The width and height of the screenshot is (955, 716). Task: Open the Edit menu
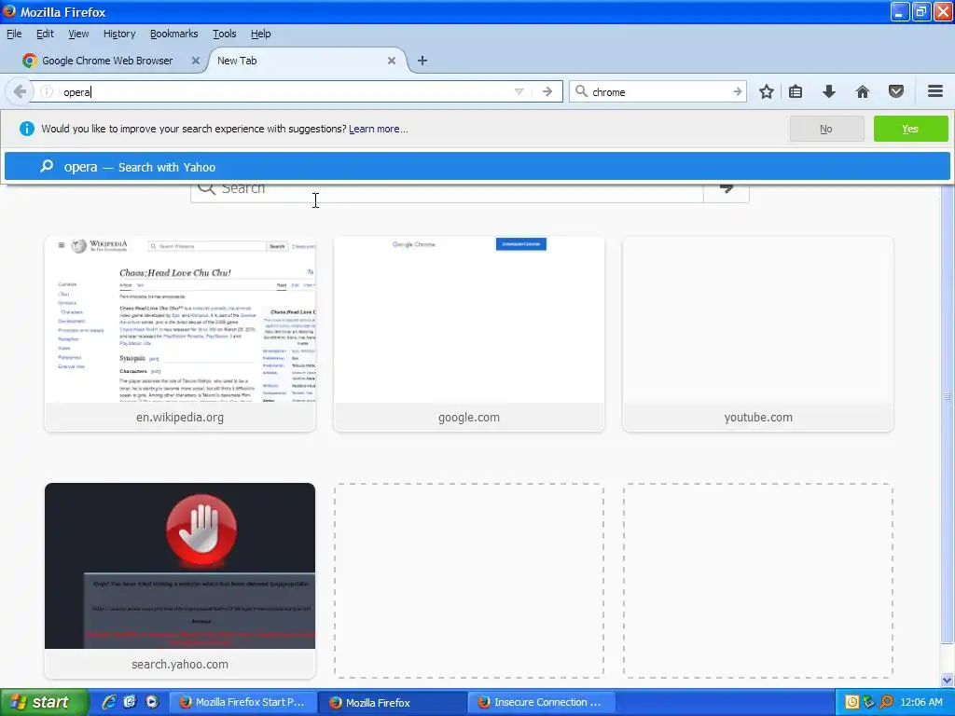pos(45,34)
